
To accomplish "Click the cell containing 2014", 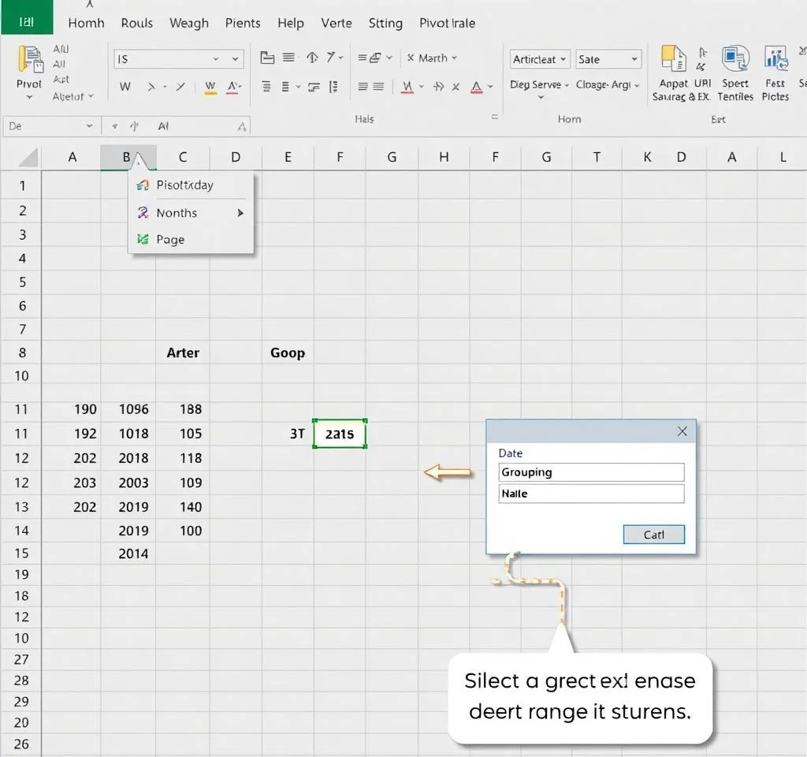I will click(x=128, y=554).
